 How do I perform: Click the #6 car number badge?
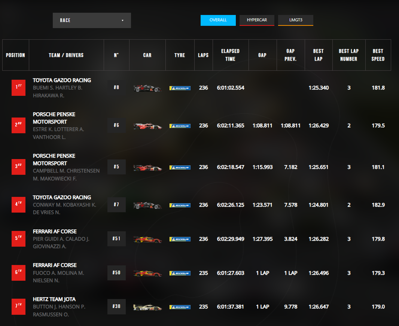pyautogui.click(x=116, y=125)
